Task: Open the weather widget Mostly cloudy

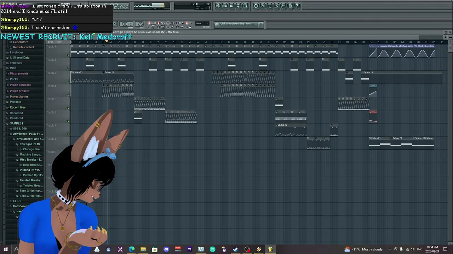Action: coord(363,249)
